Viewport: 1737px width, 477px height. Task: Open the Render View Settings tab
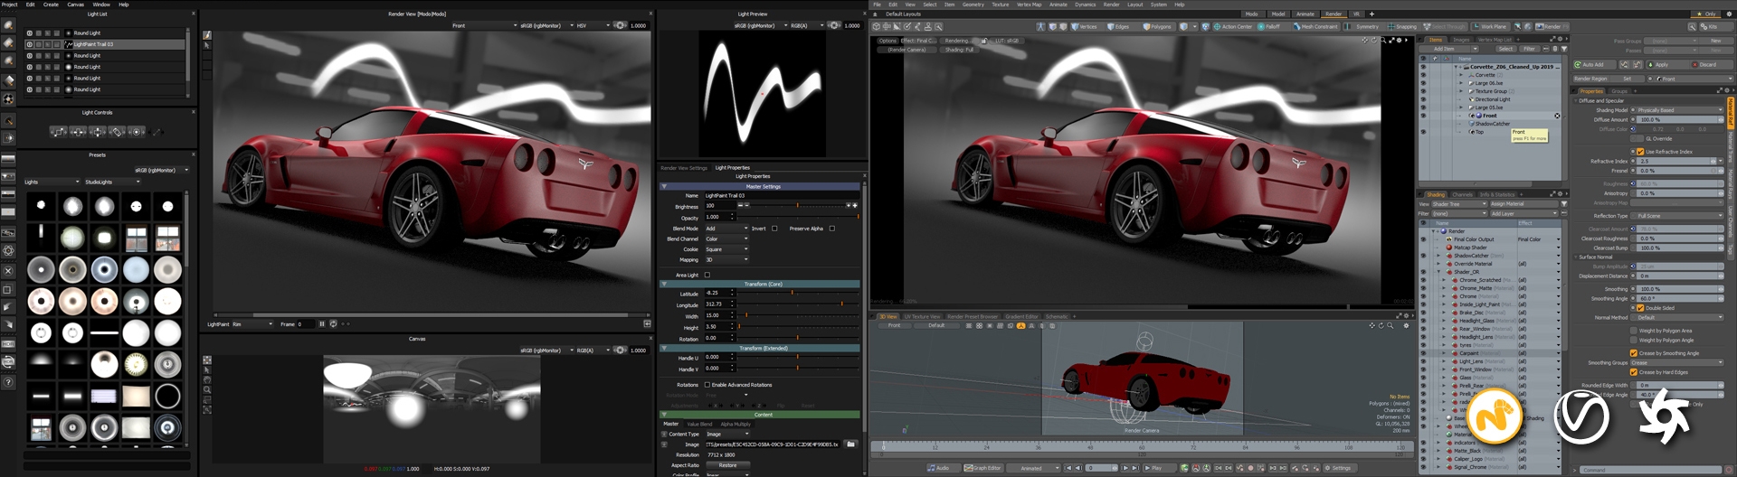point(684,168)
